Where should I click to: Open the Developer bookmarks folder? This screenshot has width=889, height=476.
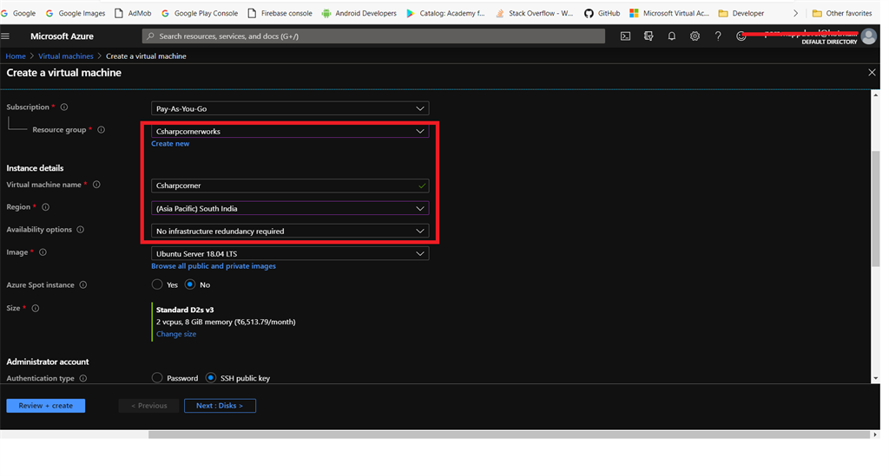point(741,13)
